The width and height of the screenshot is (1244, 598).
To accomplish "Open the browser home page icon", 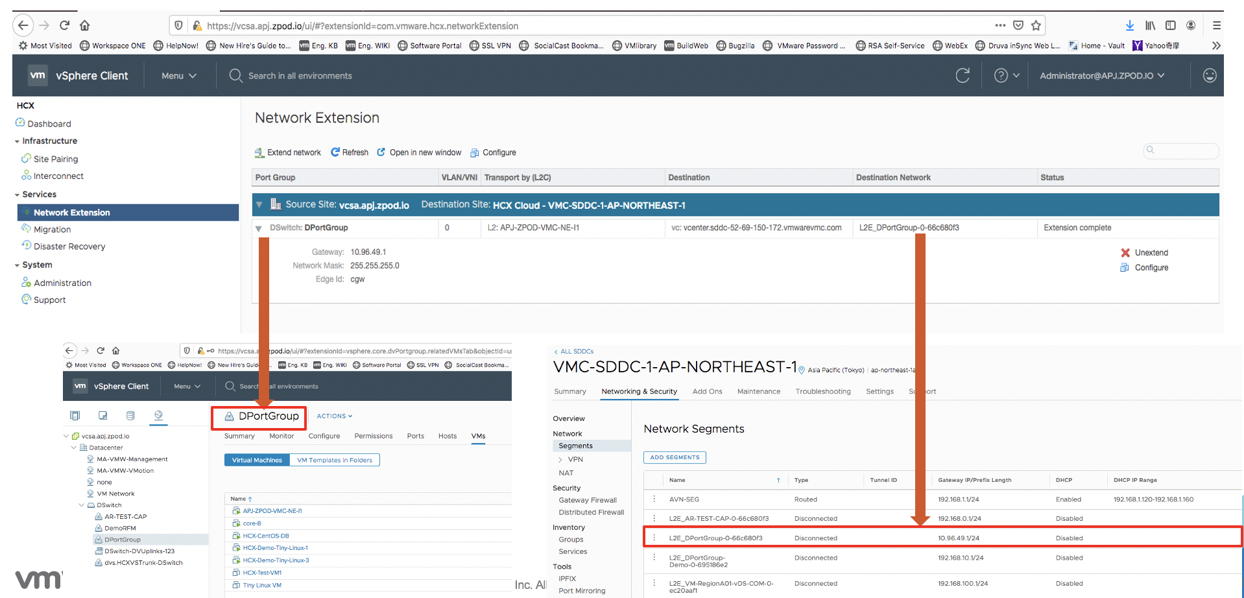I will pos(84,25).
